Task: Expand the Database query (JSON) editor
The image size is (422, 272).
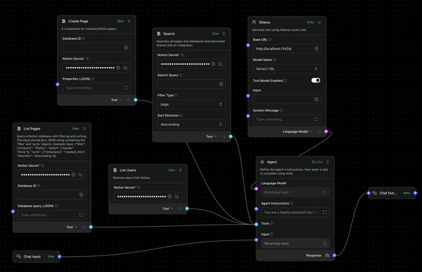Action: click(81, 215)
